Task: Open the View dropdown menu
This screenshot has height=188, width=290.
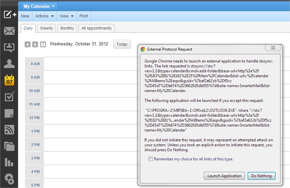Action: click(x=67, y=16)
